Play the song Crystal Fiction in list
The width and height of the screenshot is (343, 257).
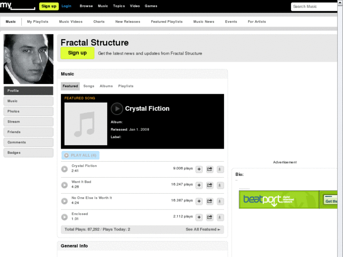pyautogui.click(x=65, y=169)
